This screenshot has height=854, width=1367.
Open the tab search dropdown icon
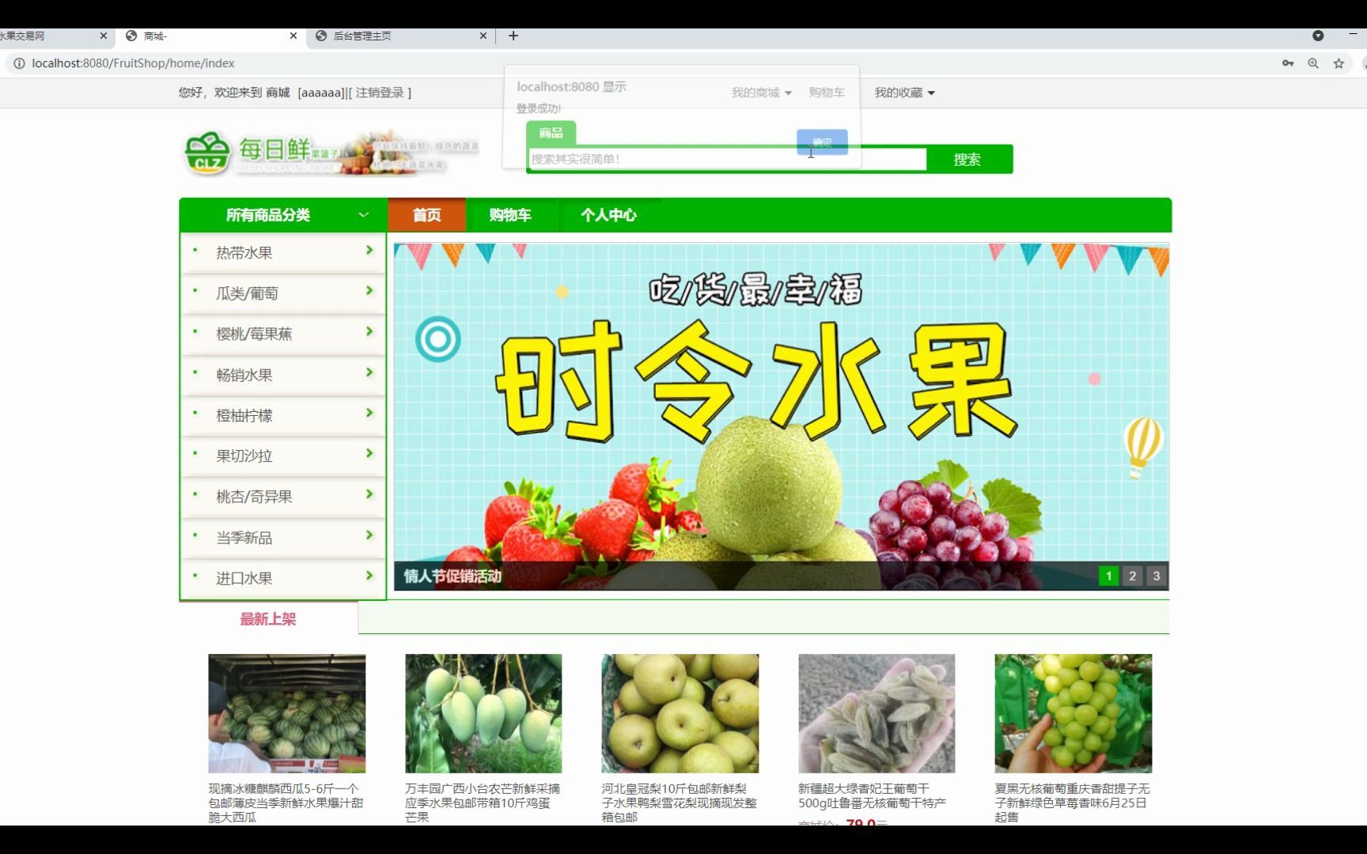tap(1318, 36)
